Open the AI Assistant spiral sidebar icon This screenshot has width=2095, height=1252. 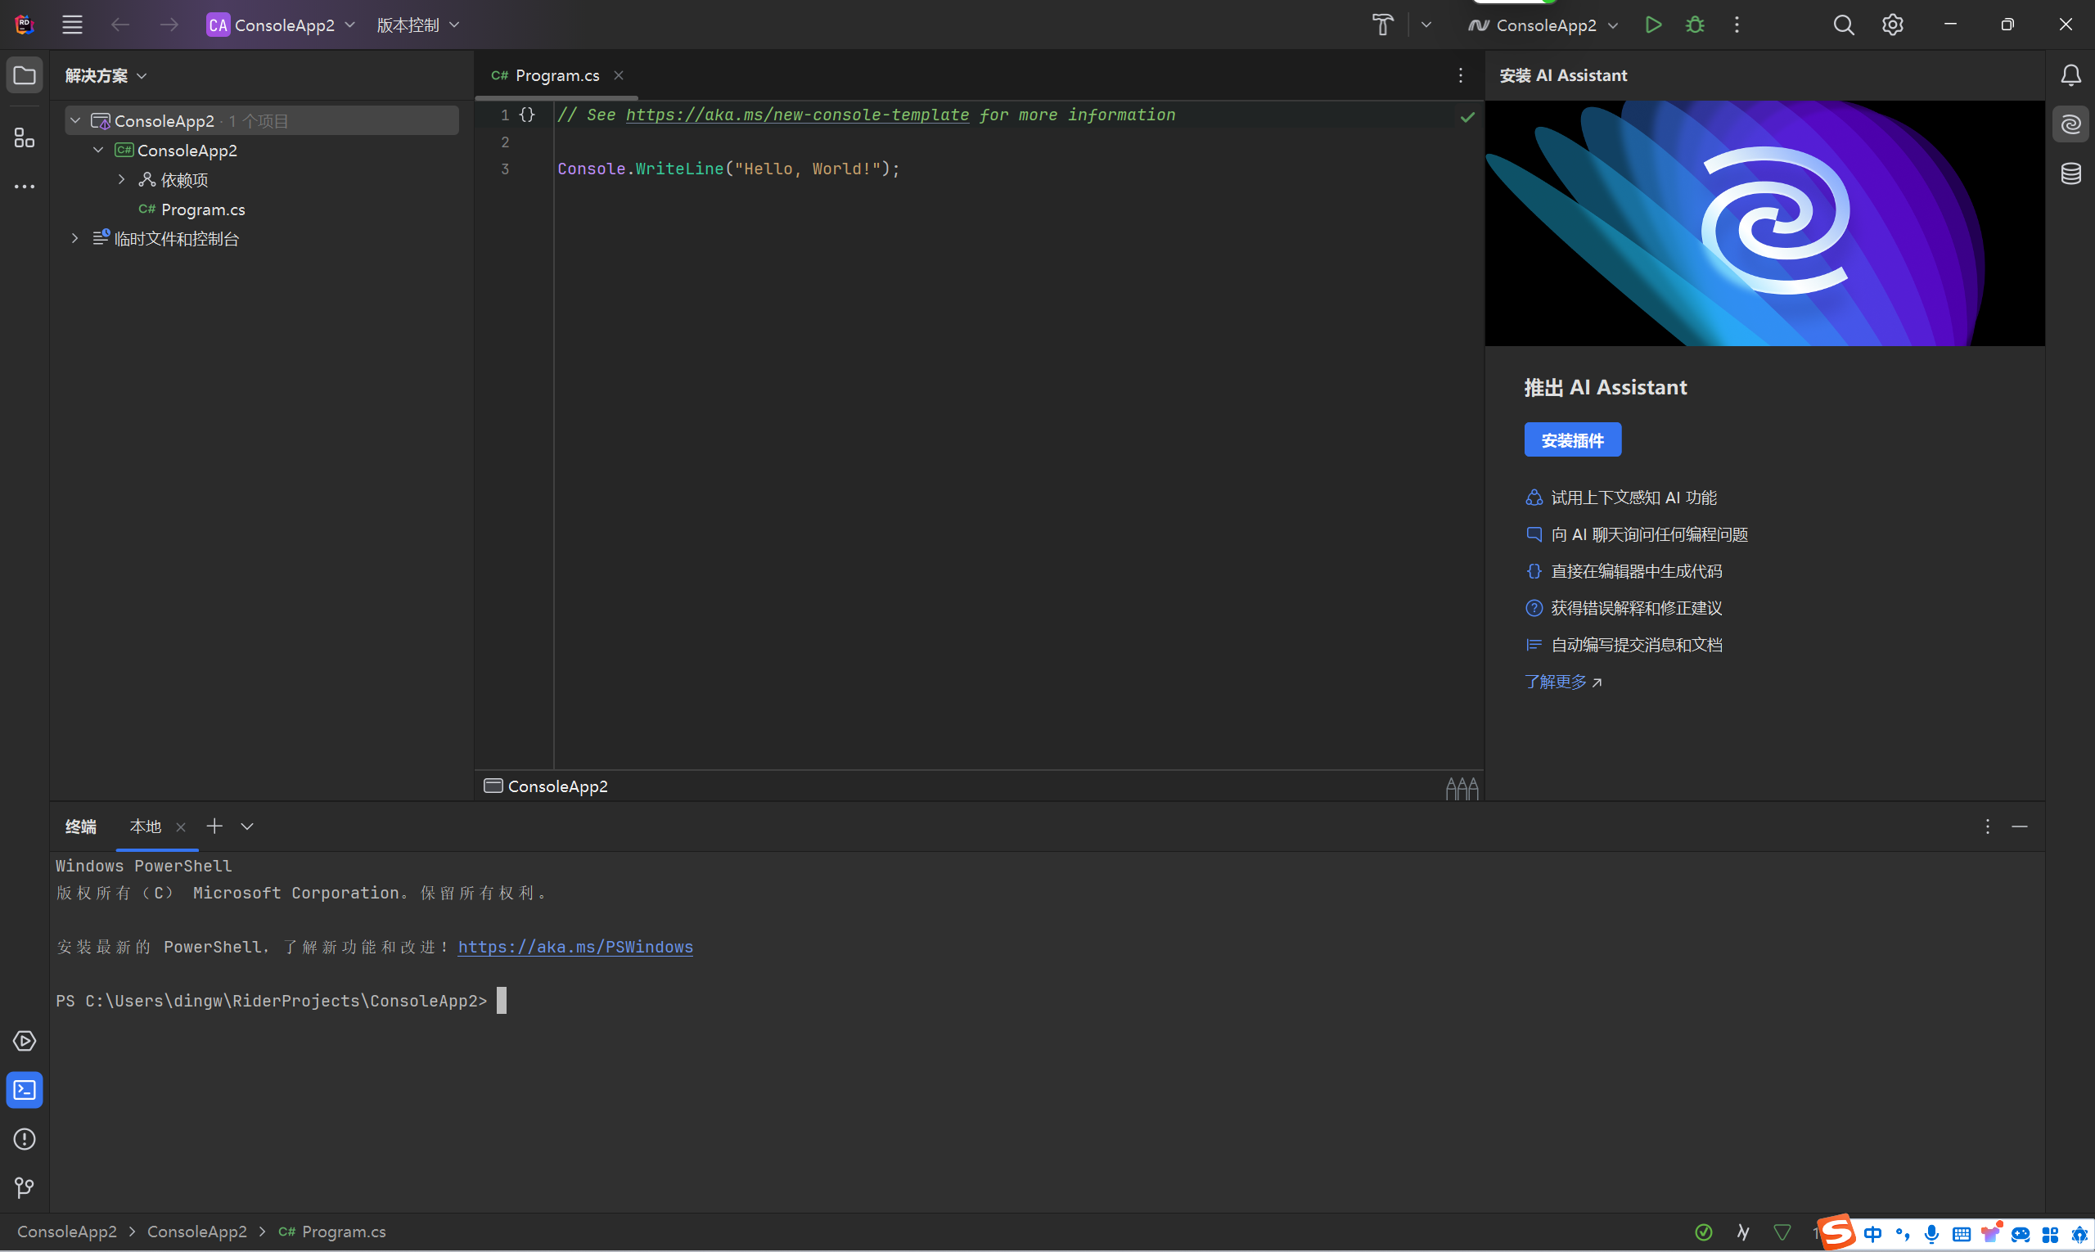click(2070, 125)
